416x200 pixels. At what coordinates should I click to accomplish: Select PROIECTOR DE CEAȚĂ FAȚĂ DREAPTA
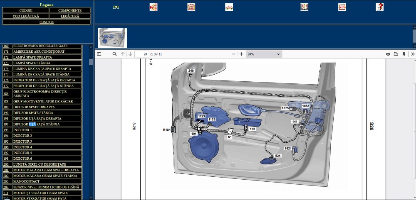47,80
